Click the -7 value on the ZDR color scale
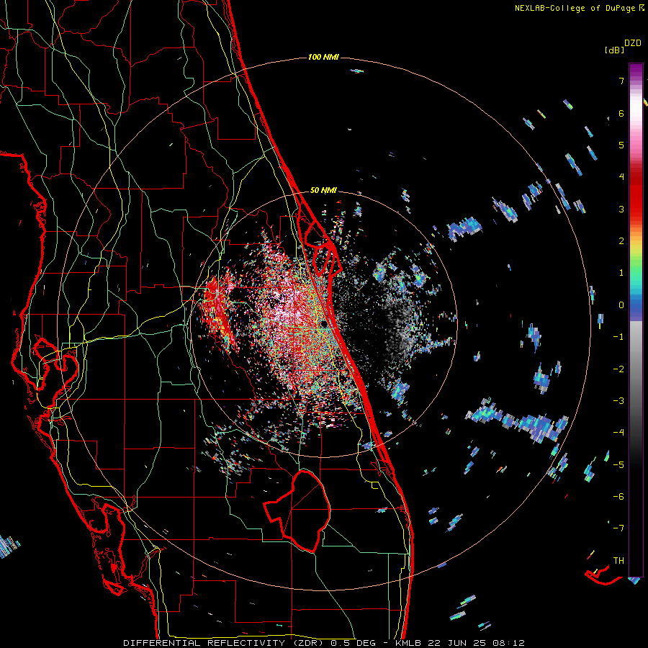 click(x=618, y=528)
